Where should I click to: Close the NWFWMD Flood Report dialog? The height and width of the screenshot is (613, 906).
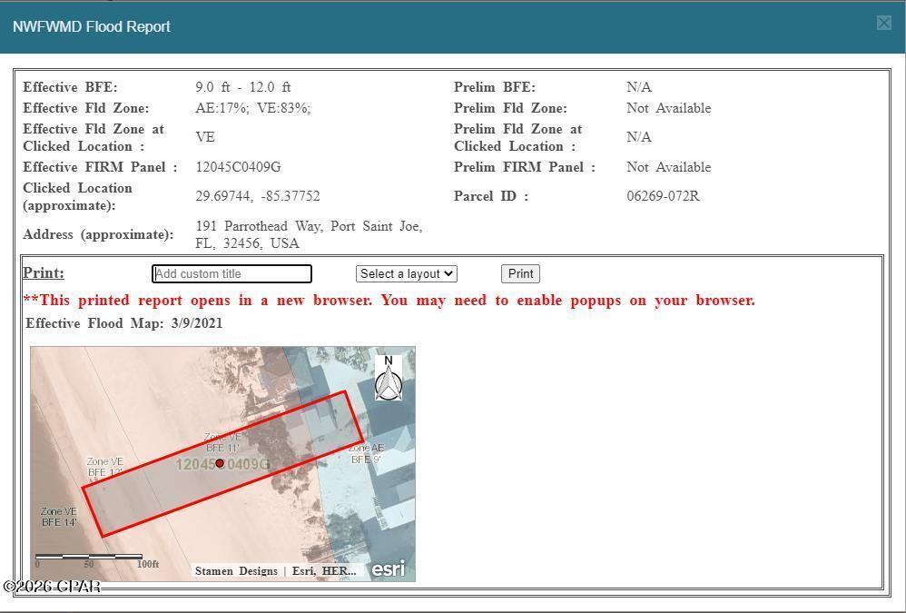tap(884, 23)
